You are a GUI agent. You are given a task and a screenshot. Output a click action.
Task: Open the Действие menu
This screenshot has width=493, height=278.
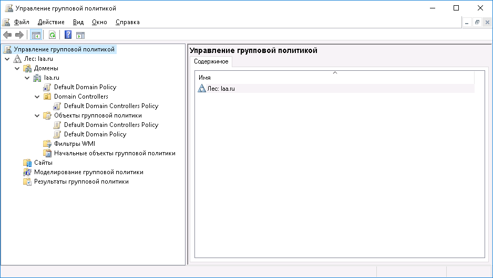tap(51, 22)
